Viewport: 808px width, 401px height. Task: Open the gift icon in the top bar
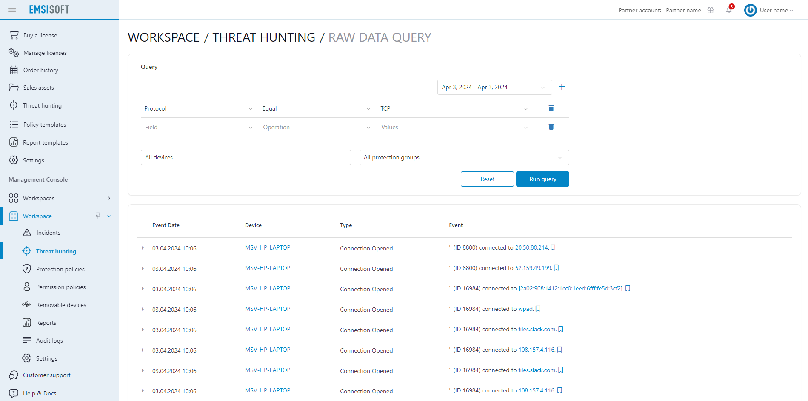pyautogui.click(x=710, y=10)
